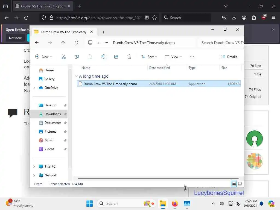
Task: Show hidden system tray icons
Action: (213, 203)
